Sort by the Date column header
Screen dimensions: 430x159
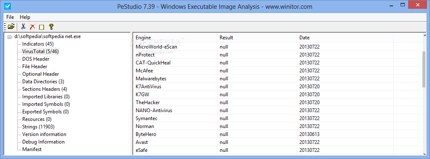(x=345, y=38)
